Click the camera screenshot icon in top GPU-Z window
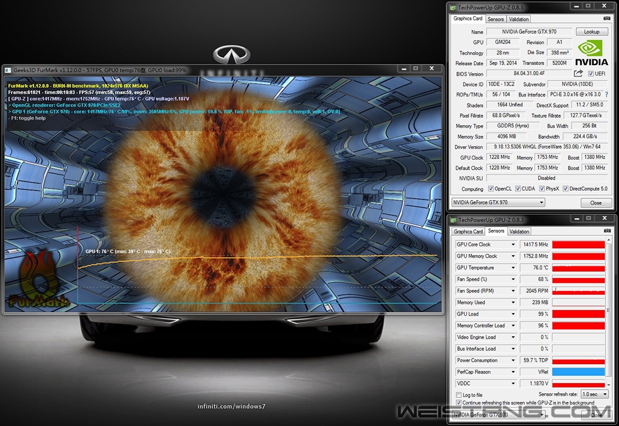Screen dimensions: 619x426 coord(607,19)
